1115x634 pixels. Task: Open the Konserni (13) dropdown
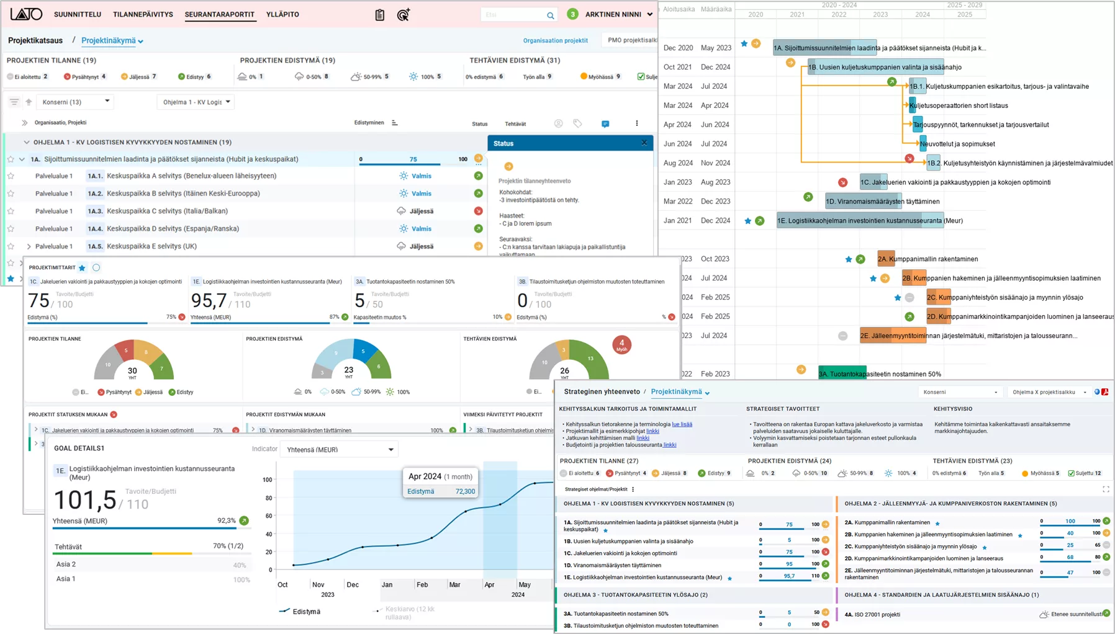pyautogui.click(x=75, y=102)
